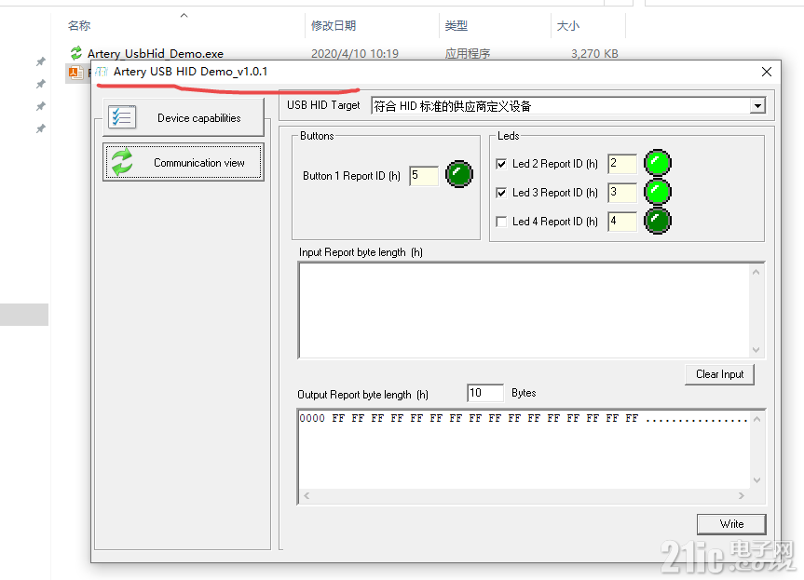
Task: Uncheck the Led 2 Report ID checkbox
Action: coord(501,164)
